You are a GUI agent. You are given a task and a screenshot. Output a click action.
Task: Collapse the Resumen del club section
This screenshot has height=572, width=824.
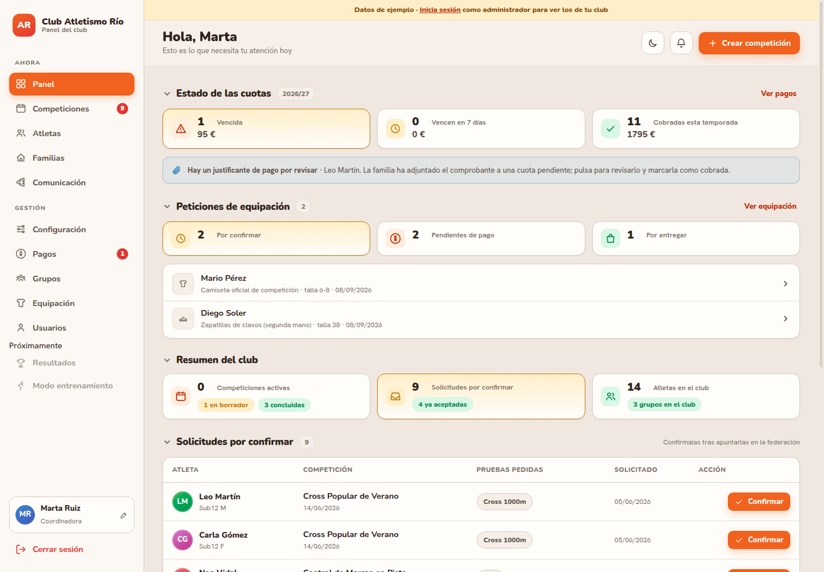[167, 360]
